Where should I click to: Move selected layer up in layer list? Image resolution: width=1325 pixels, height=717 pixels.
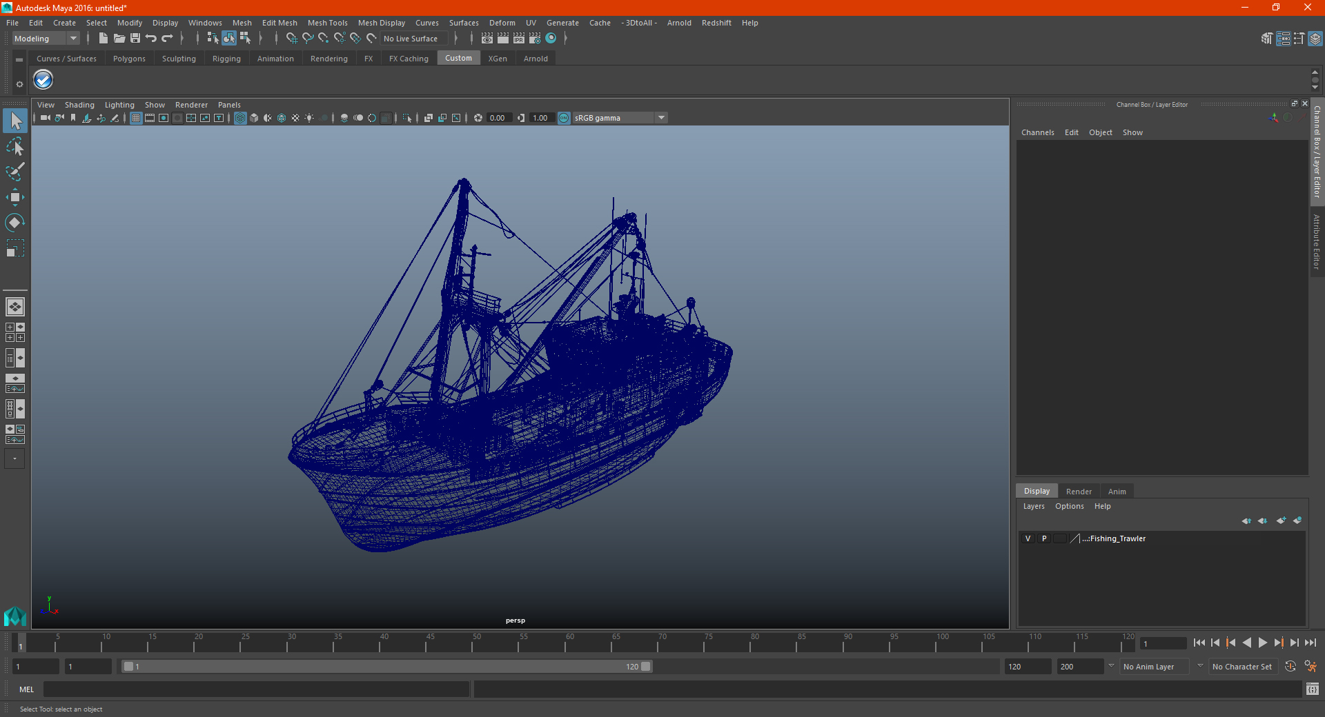point(1246,521)
